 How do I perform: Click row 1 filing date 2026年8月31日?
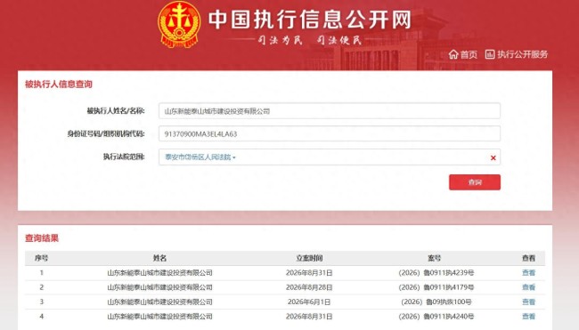(309, 273)
